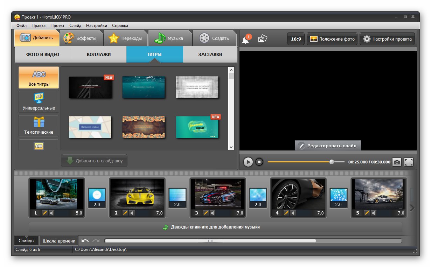The image size is (431, 267).
Task: Select the dark title template marked NEW
Action: point(91,87)
